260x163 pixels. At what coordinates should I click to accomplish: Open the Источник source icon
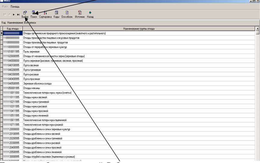pos(80,14)
